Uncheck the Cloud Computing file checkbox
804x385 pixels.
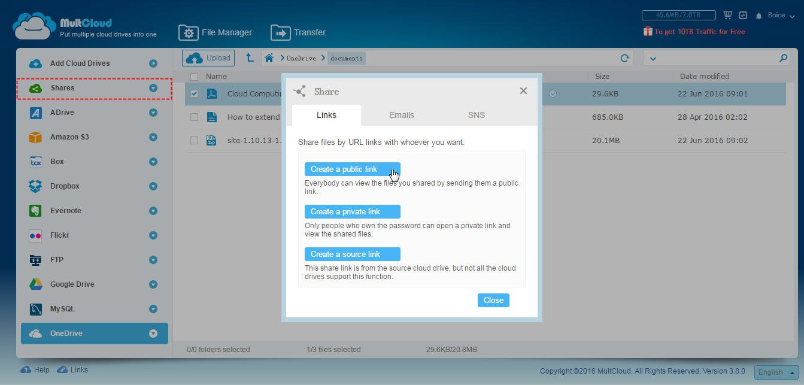pos(194,93)
